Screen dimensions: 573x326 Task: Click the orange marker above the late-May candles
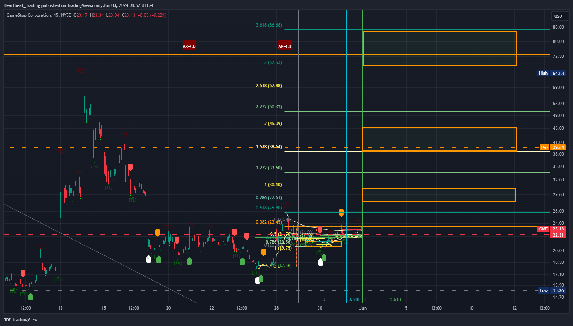(x=341, y=213)
